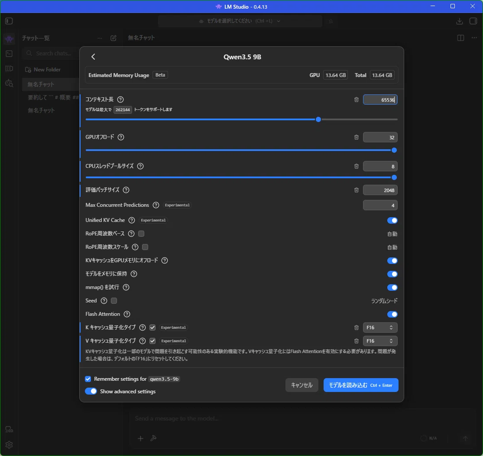
Task: Enable RoPE周波数スケール checkbox
Action: 145,247
